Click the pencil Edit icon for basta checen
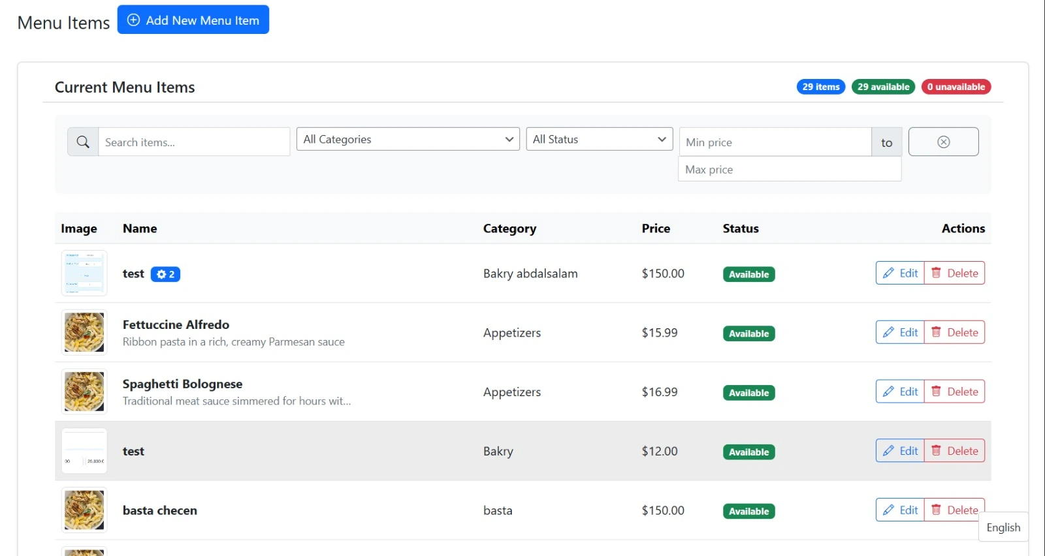This screenshot has width=1045, height=556. (x=888, y=510)
